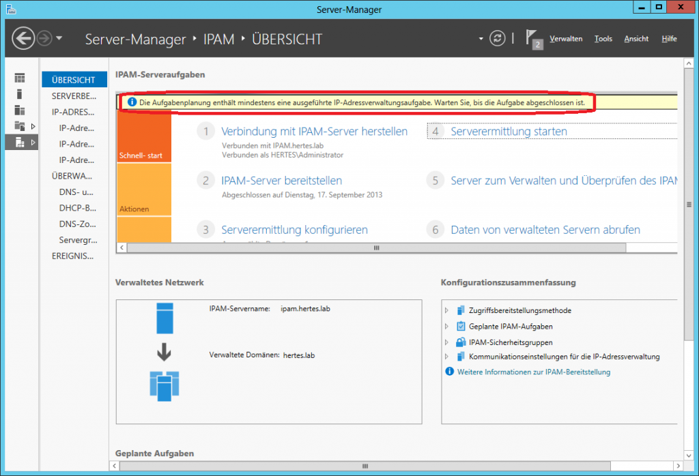699x476 pixels.
Task: Click the info icon beside Weitere Informationen
Action: (449, 372)
